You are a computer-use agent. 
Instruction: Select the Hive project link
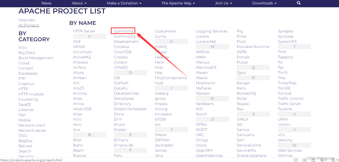(x=159, y=67)
